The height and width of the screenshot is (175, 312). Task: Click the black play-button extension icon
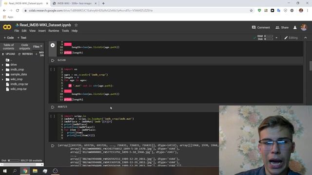273,11
